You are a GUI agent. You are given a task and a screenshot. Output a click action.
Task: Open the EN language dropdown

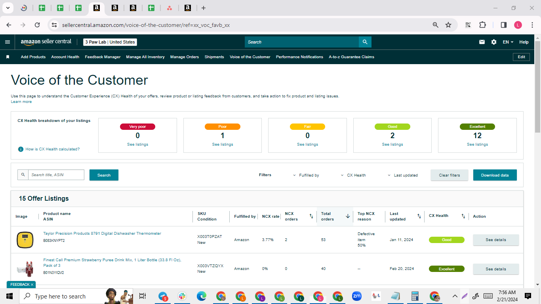pyautogui.click(x=508, y=42)
